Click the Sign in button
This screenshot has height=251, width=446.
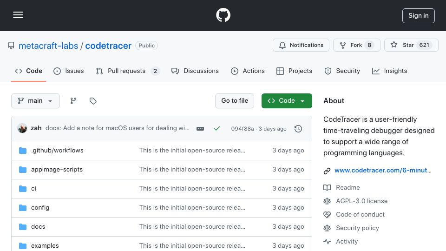pos(419,16)
